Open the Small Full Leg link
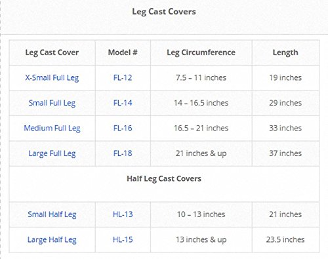This screenshot has height=259, width=328. click(x=52, y=103)
